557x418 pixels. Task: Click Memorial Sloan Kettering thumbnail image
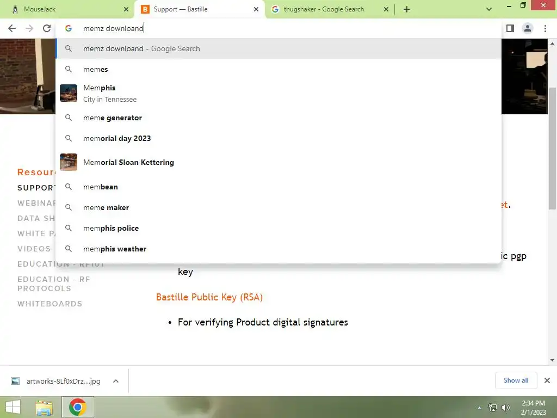coord(69,162)
